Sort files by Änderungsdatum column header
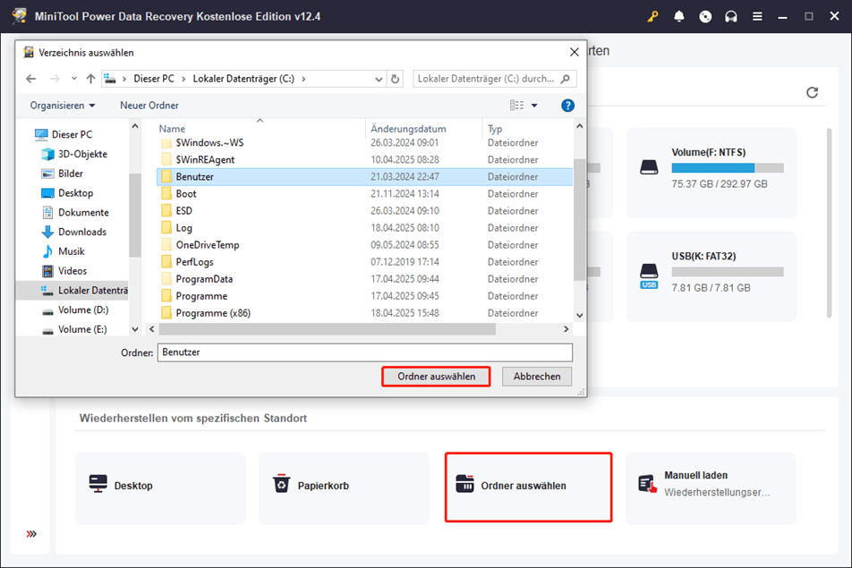Image resolution: width=852 pixels, height=568 pixels. 408,129
